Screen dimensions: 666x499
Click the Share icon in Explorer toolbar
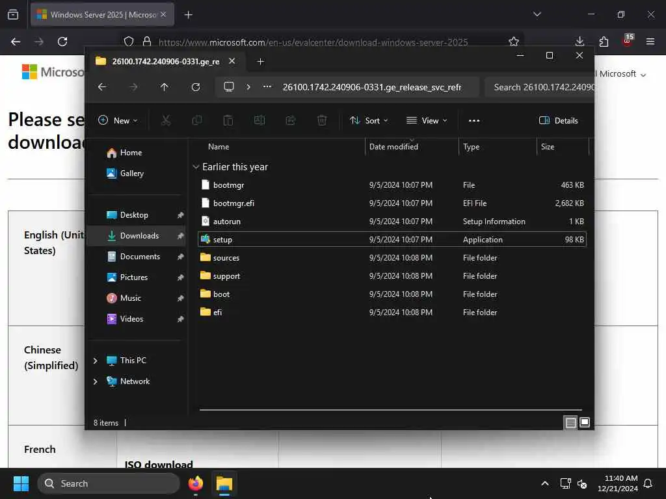coord(291,120)
